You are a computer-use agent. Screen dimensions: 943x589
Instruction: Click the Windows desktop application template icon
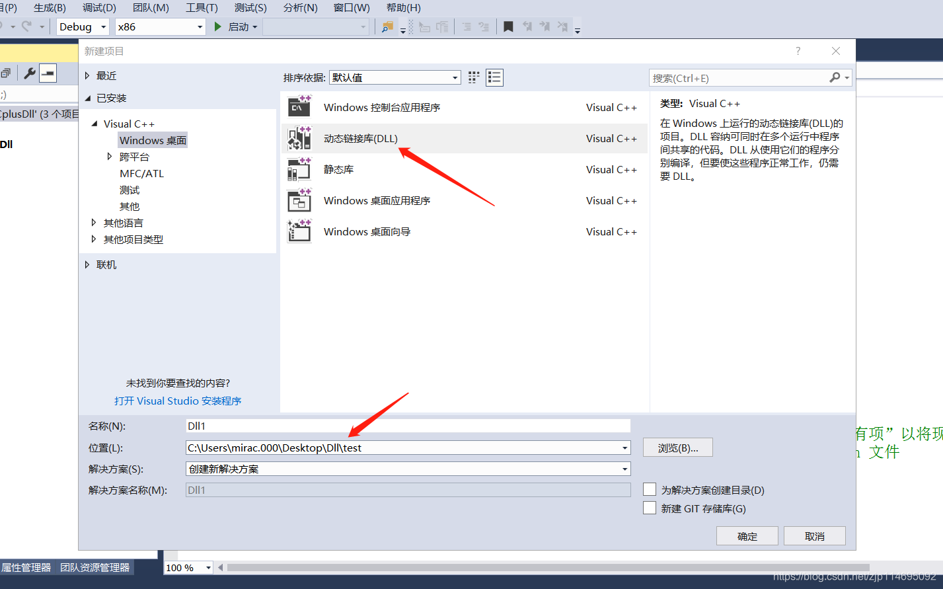[299, 200]
